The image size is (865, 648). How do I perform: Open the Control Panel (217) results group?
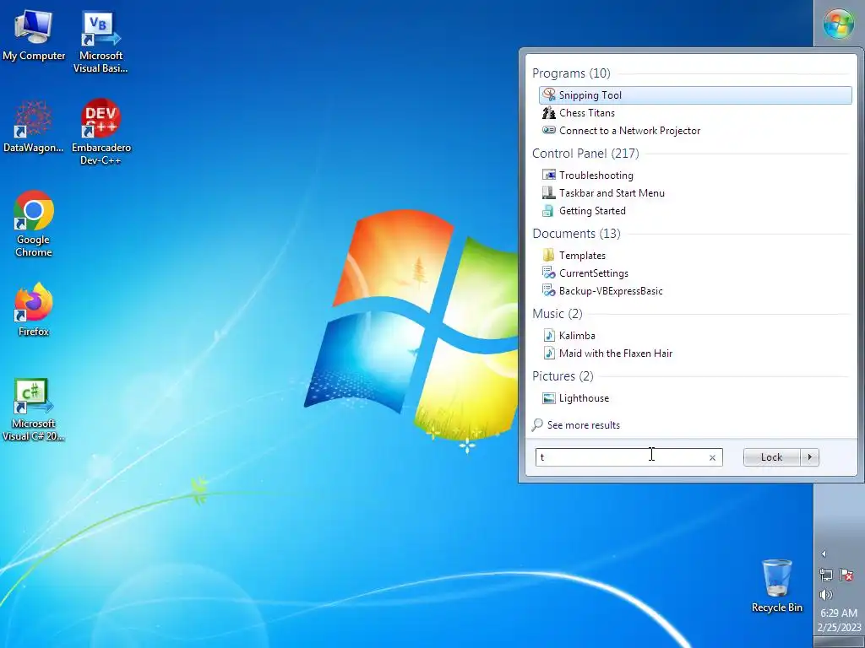[585, 154]
